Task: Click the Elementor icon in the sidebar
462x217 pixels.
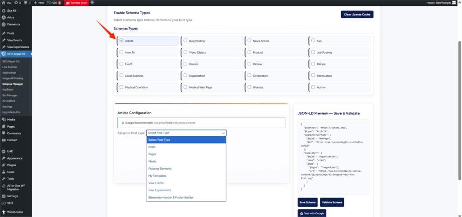Action: tap(4, 24)
